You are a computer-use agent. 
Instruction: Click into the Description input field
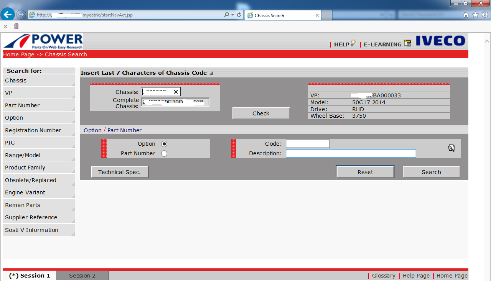351,153
